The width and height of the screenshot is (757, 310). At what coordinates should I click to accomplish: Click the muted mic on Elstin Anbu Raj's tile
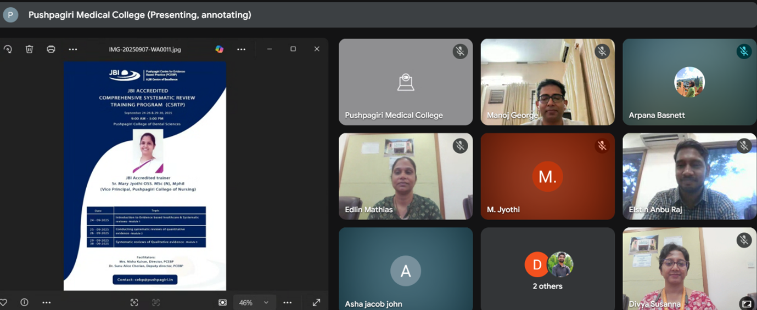point(744,146)
